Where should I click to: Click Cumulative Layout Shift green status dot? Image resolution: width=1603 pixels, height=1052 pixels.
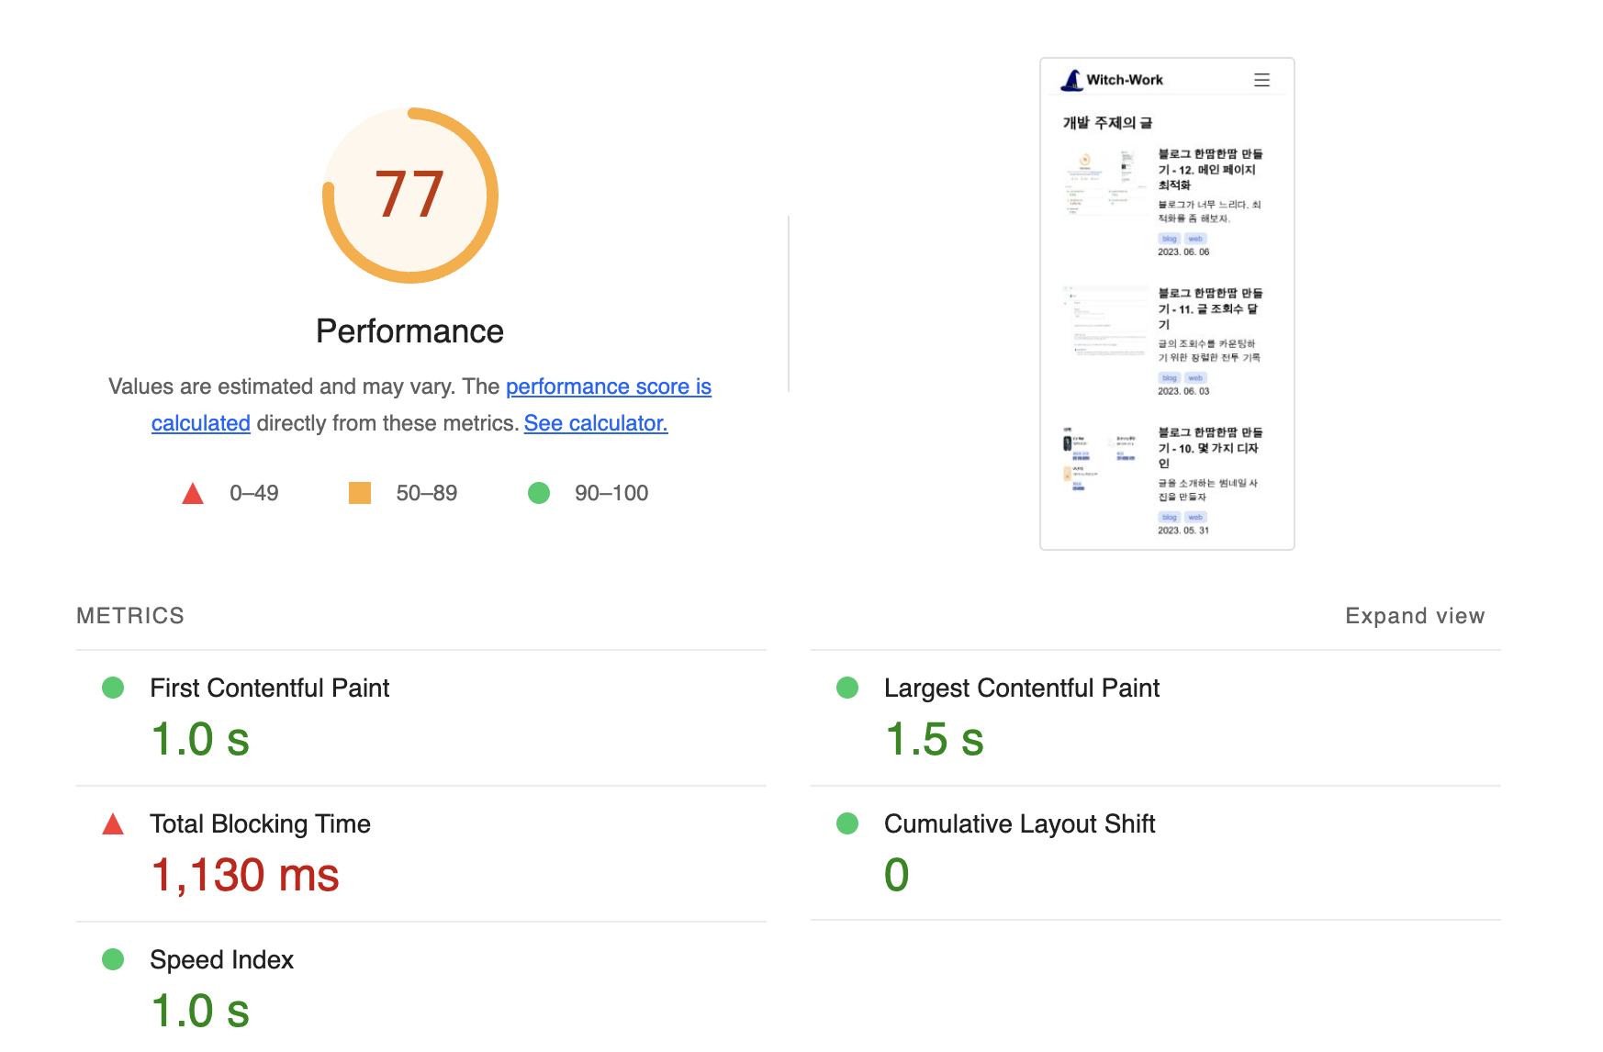(x=847, y=823)
